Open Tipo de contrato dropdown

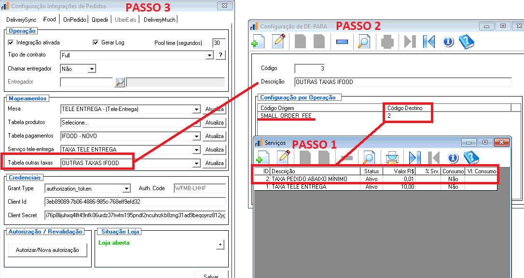(209, 55)
